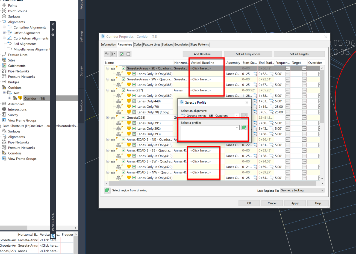This screenshot has width=356, height=254.
Task: Open the Lock Regions To dropdown
Action: (x=302, y=190)
